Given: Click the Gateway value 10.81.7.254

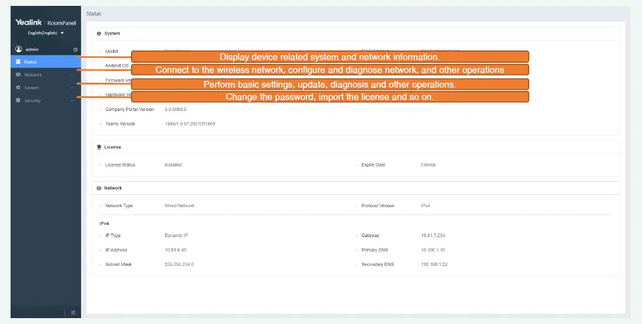Looking at the screenshot, I should click(x=433, y=235).
